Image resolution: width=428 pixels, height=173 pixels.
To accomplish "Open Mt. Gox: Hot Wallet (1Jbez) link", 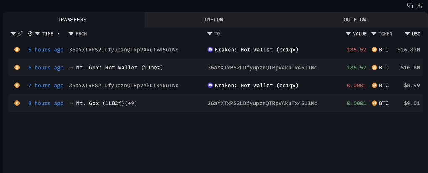I will 120,68.
